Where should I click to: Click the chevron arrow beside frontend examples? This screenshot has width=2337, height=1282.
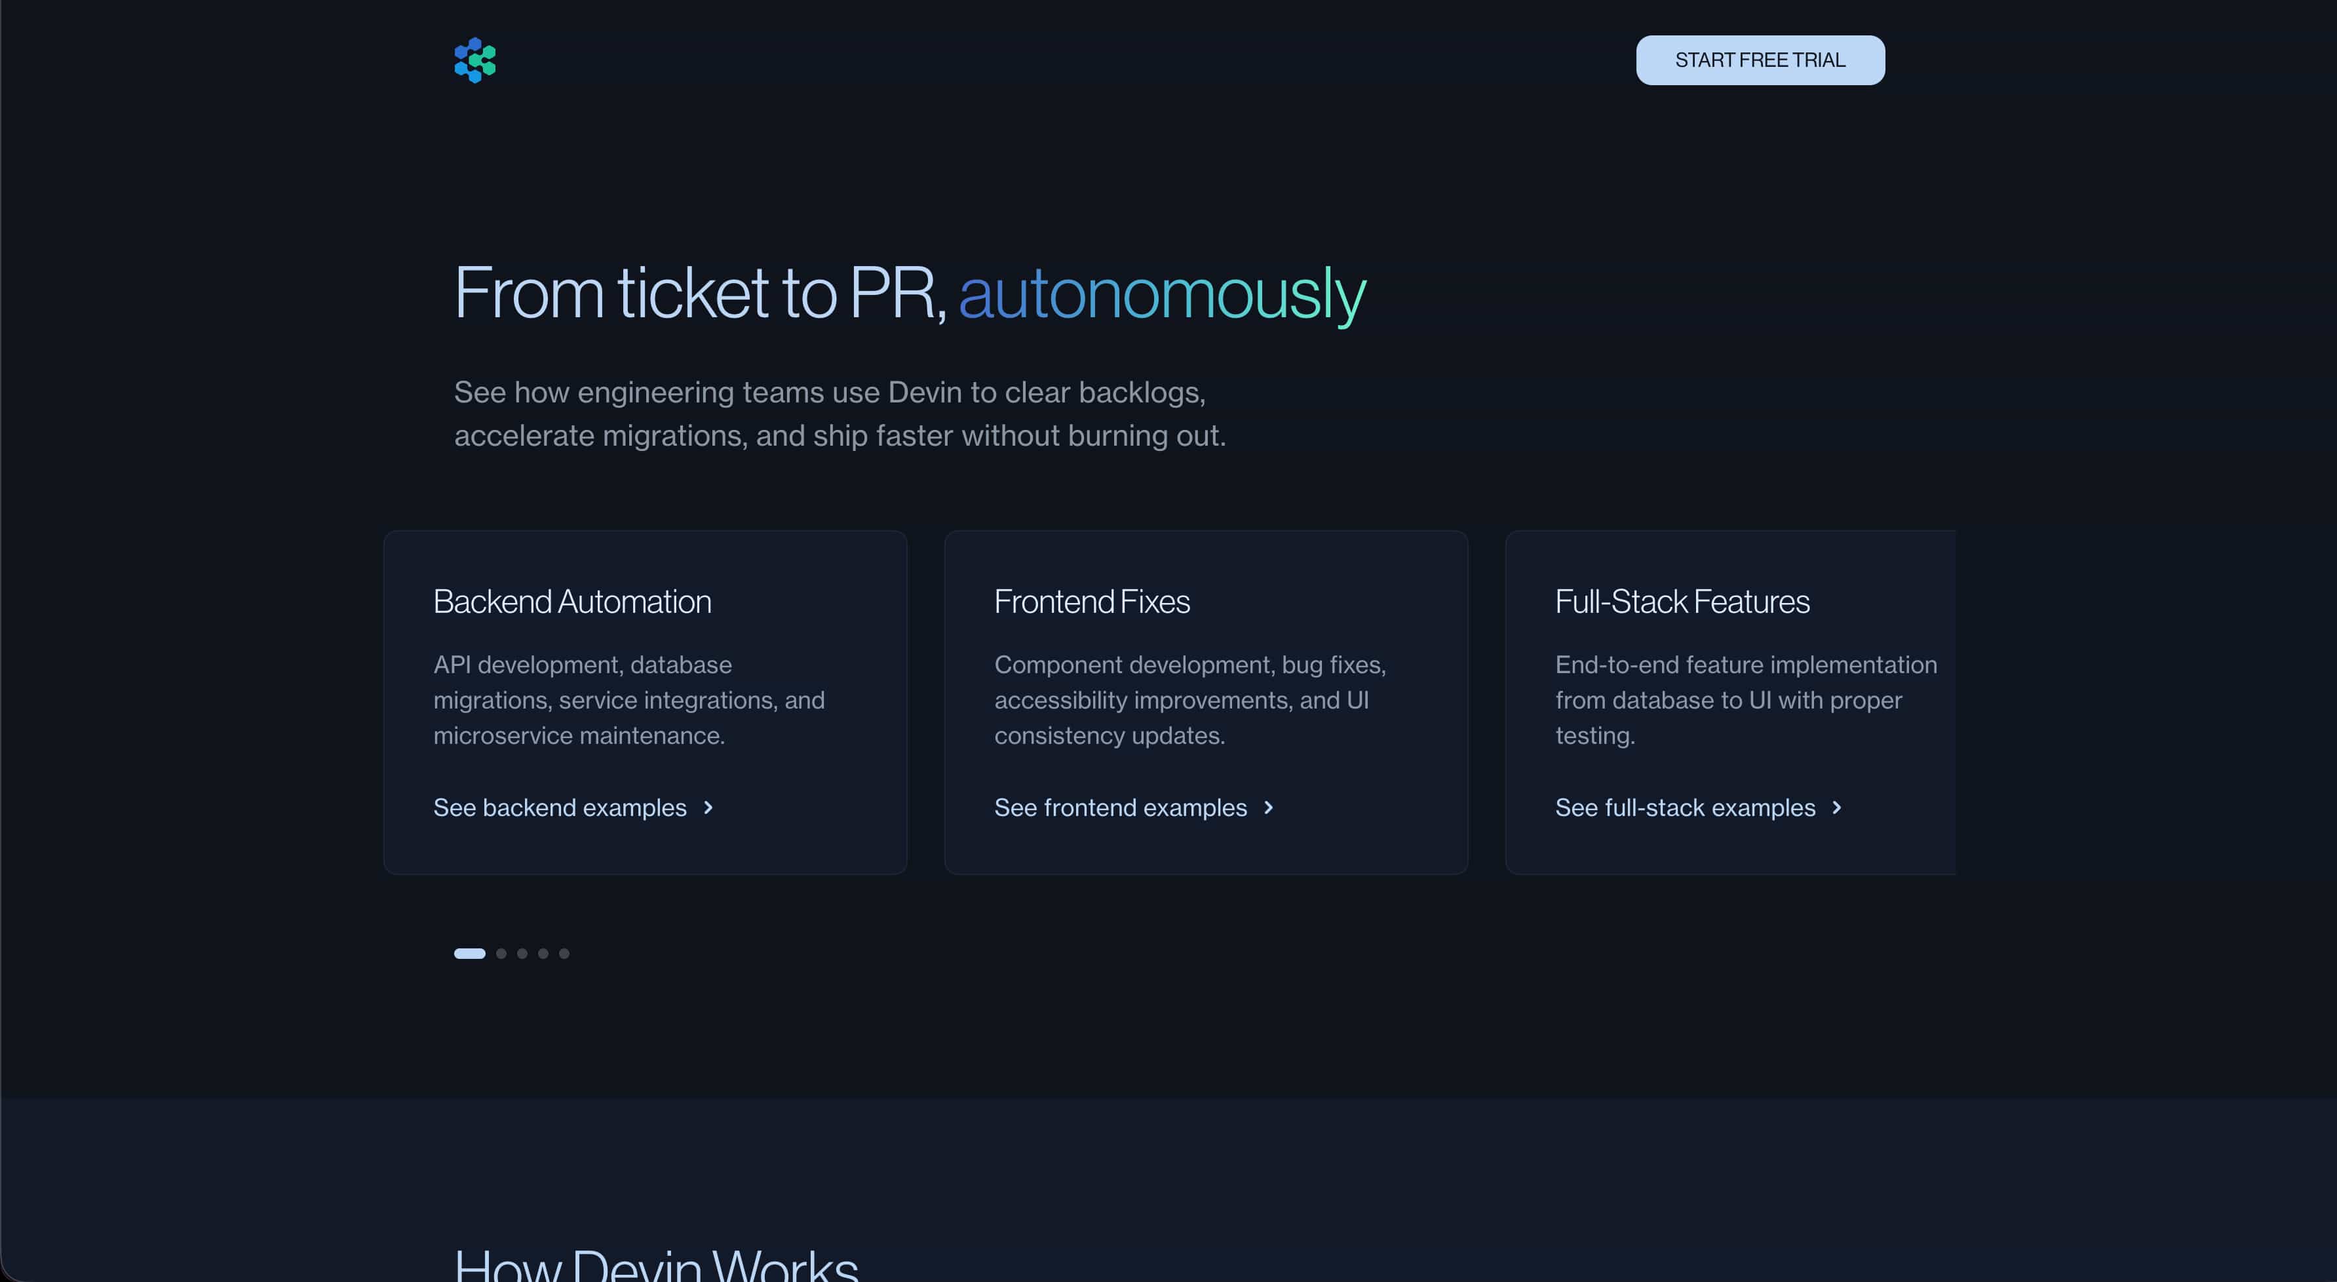1268,807
